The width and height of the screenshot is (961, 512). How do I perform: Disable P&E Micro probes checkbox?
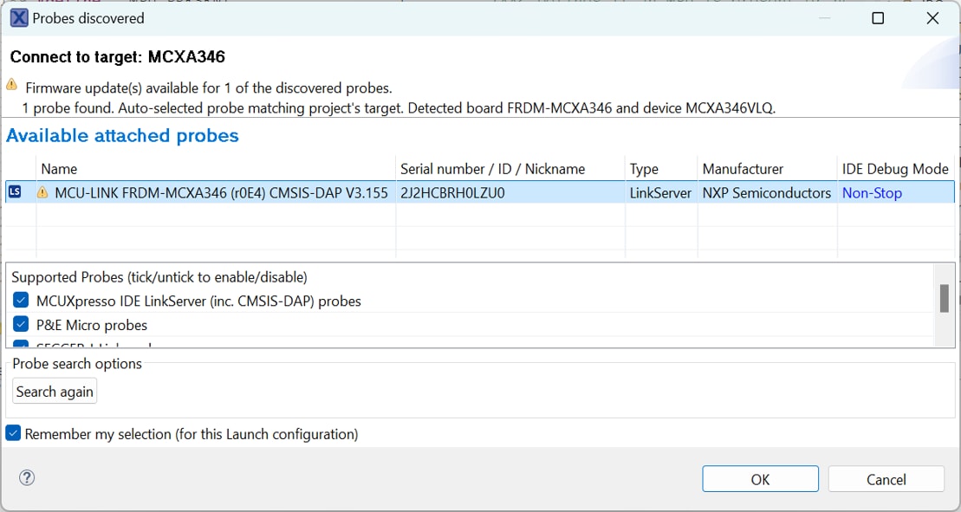coord(22,325)
